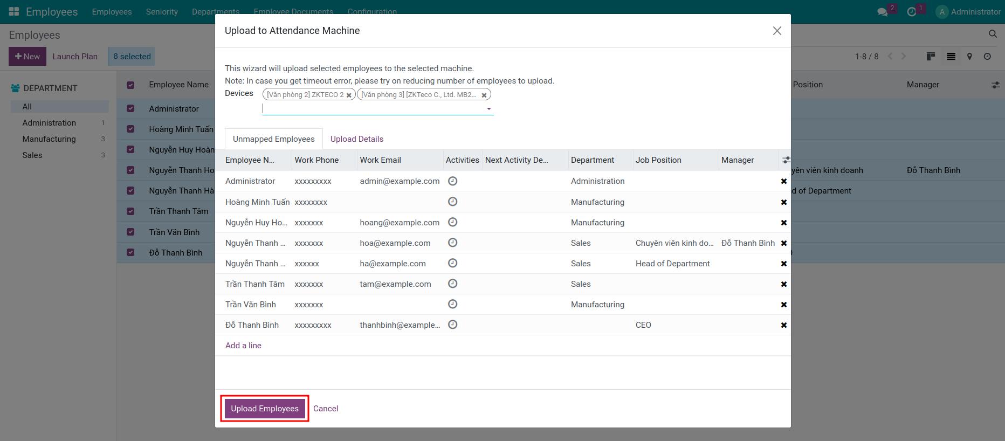The image size is (1005, 441).
Task: Click the Cancel link in dialog
Action: pyautogui.click(x=326, y=409)
